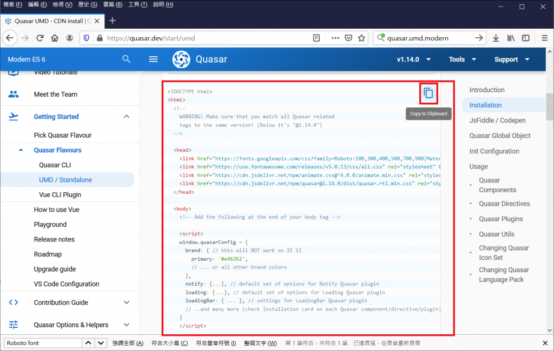Toggle the docs drawer hamburger icon

pyautogui.click(x=153, y=59)
